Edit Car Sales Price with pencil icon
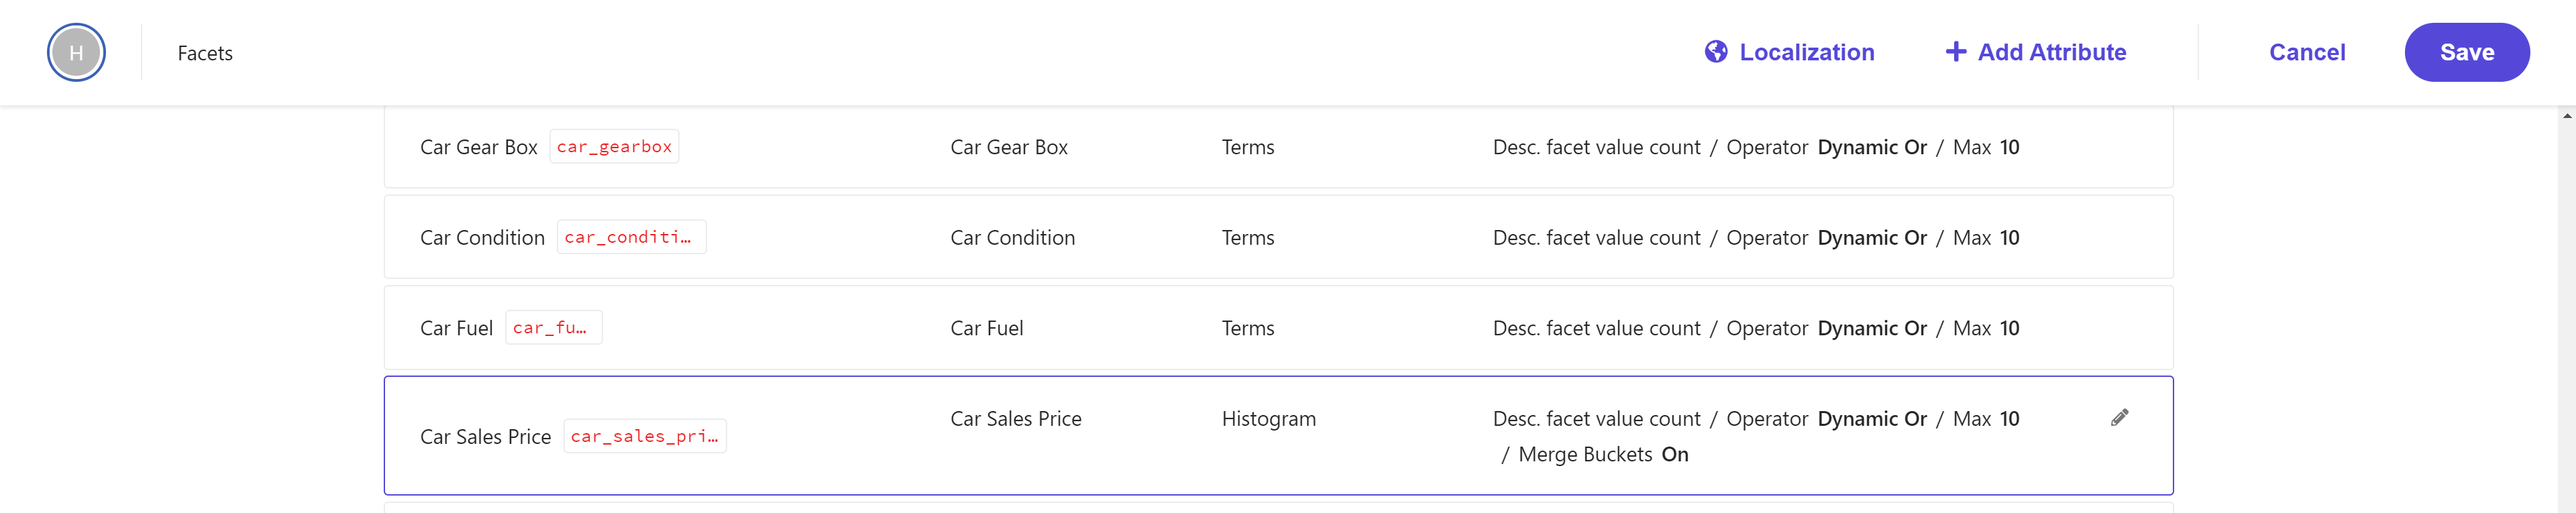Viewport: 2576px width, 513px height. tap(2119, 418)
